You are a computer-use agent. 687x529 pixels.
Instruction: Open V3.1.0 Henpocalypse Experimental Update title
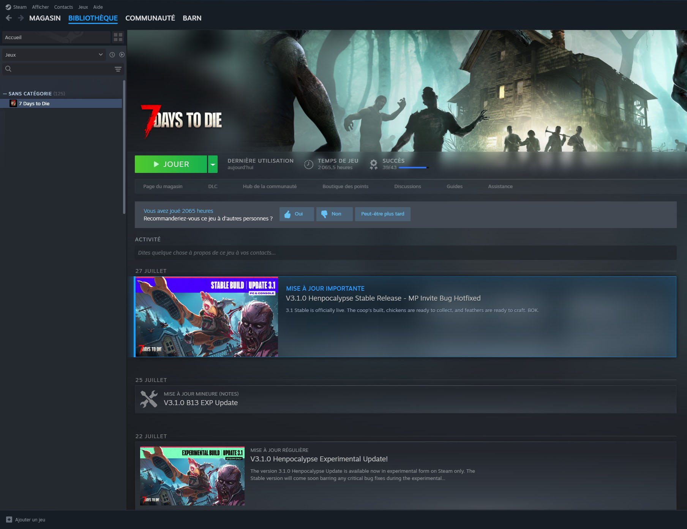click(319, 459)
